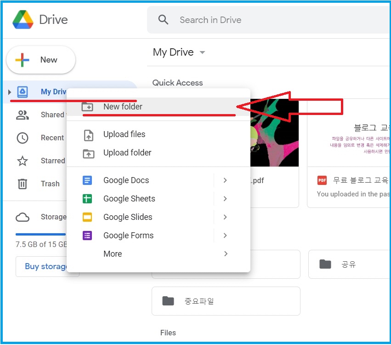This screenshot has height=345, width=391.
Task: Click the My Drive sidebar icon
Action: (x=23, y=92)
